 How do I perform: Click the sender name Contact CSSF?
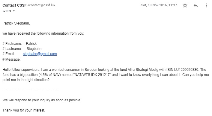[x=14, y=5]
